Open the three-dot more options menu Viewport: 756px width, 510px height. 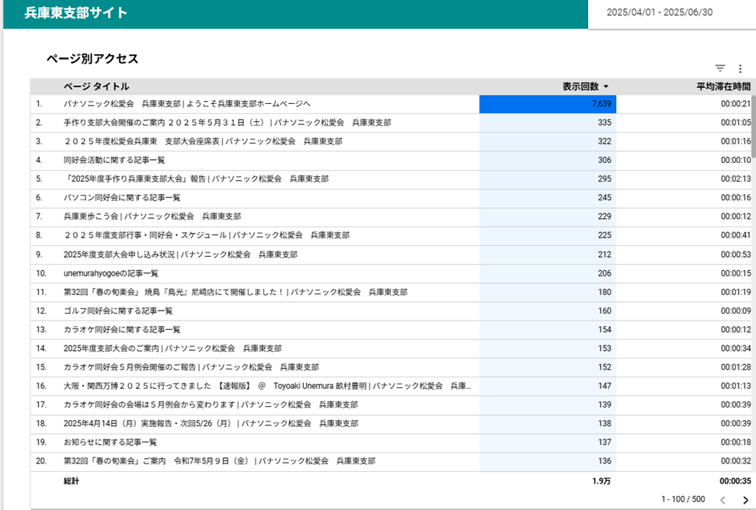740,68
